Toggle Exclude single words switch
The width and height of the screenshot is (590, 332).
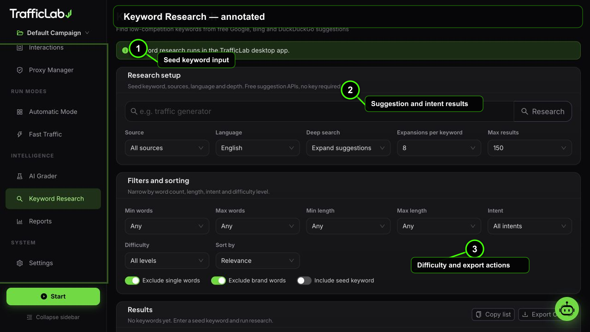point(132,280)
